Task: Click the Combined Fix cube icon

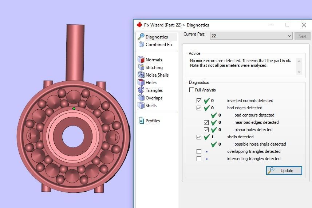Action: [x=141, y=44]
